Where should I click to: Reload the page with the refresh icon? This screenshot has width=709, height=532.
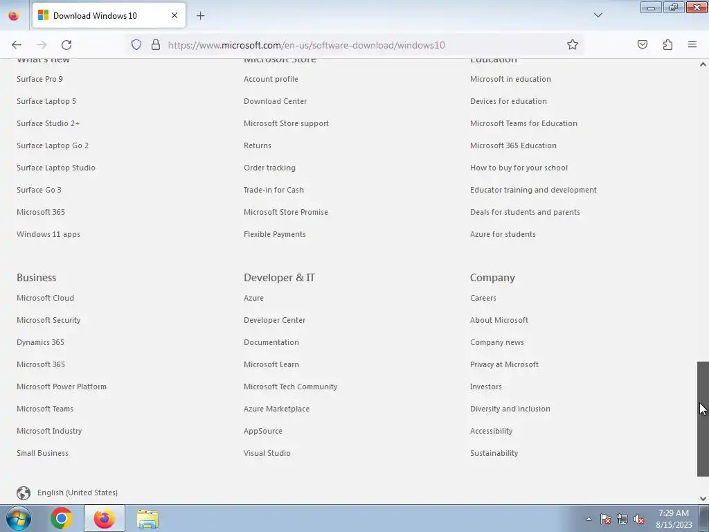(x=66, y=45)
